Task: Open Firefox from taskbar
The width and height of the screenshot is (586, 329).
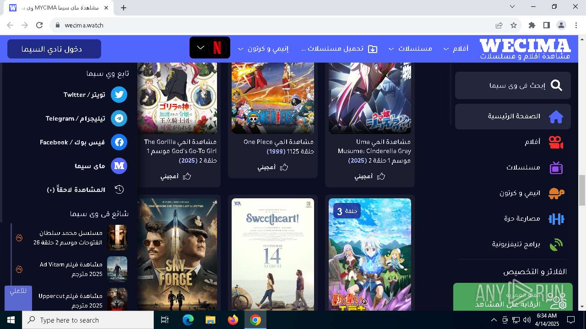Action: (x=233, y=320)
